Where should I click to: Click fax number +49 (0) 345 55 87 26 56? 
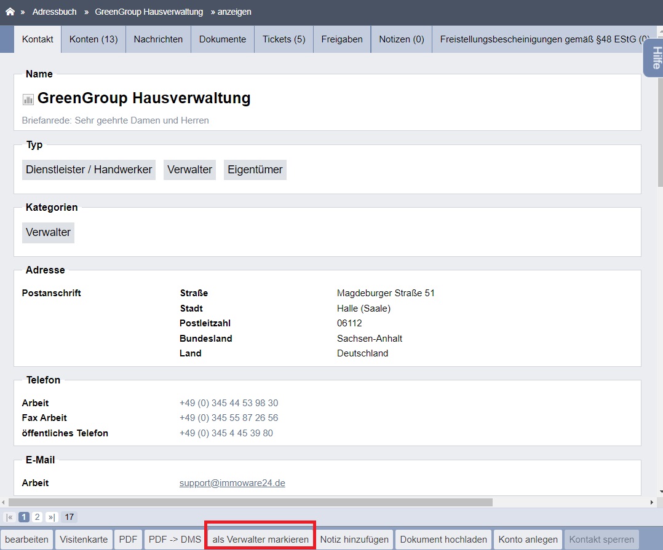point(229,418)
